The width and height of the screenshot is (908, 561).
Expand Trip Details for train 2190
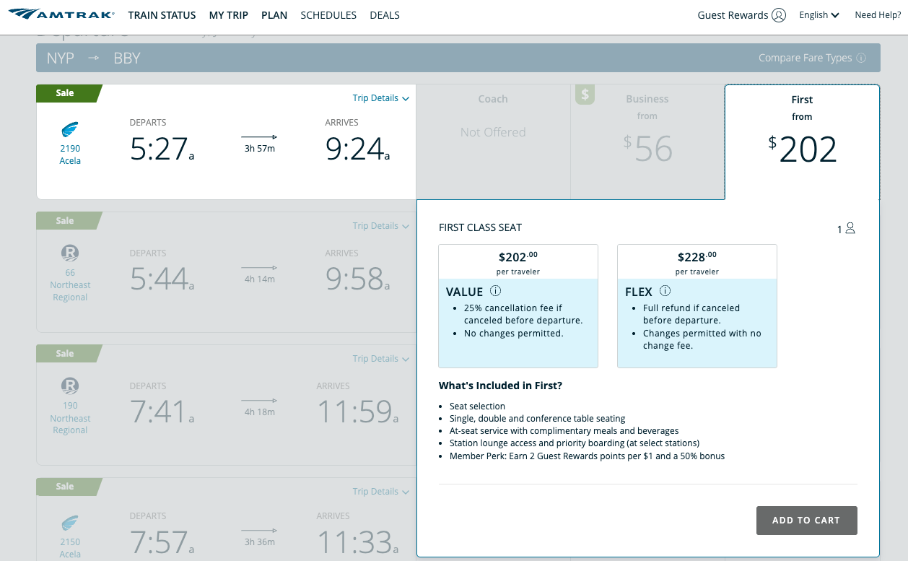[x=381, y=98]
